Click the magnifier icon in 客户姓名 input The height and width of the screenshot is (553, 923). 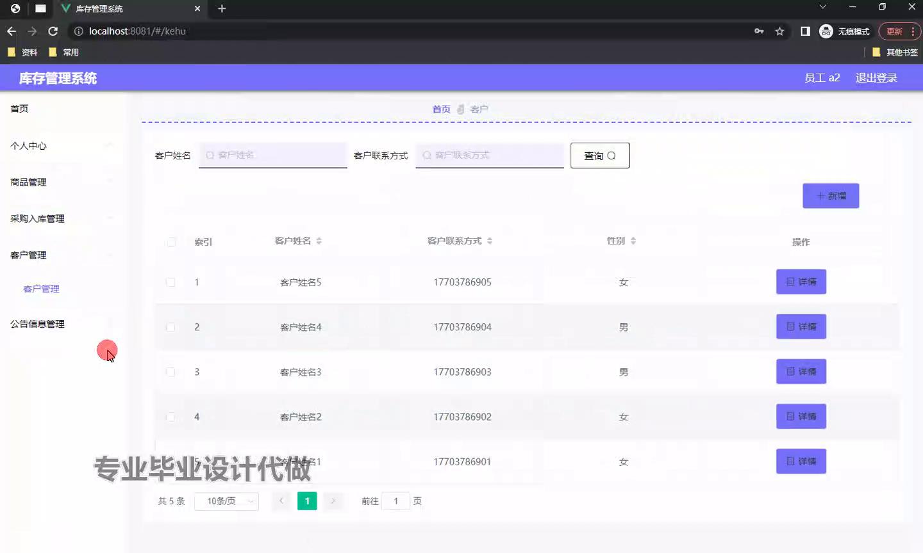[x=208, y=155]
